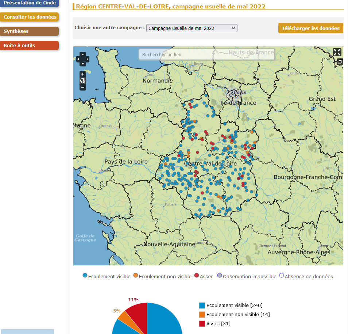
Task: Zoom in on the map with plus
Action: [x=83, y=74]
